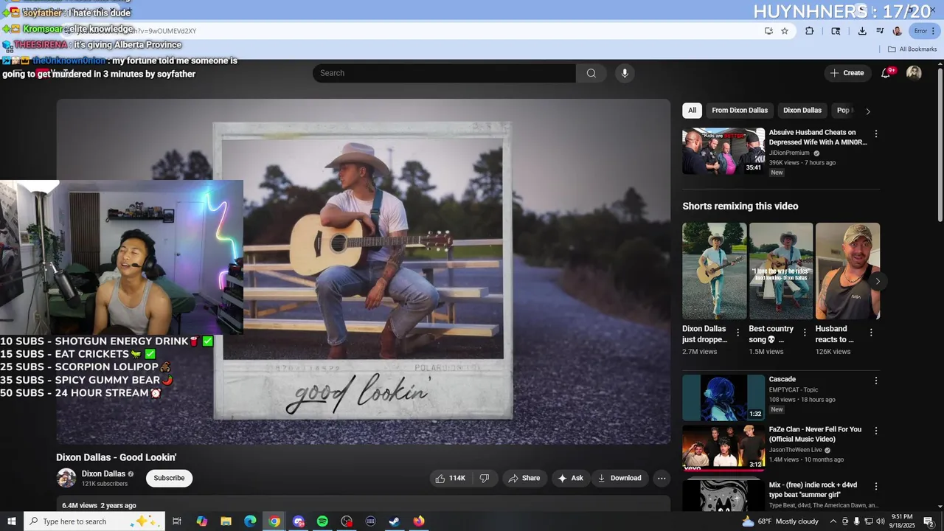Open the Dixon Dallas just dropped short

point(714,271)
